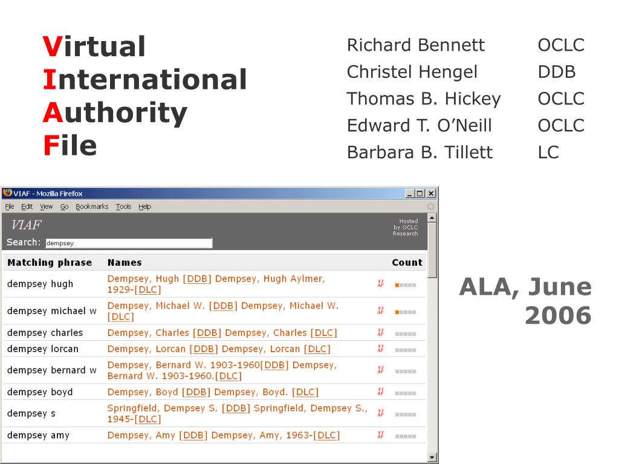Click the name Christel Hengel on the slide

click(x=412, y=72)
